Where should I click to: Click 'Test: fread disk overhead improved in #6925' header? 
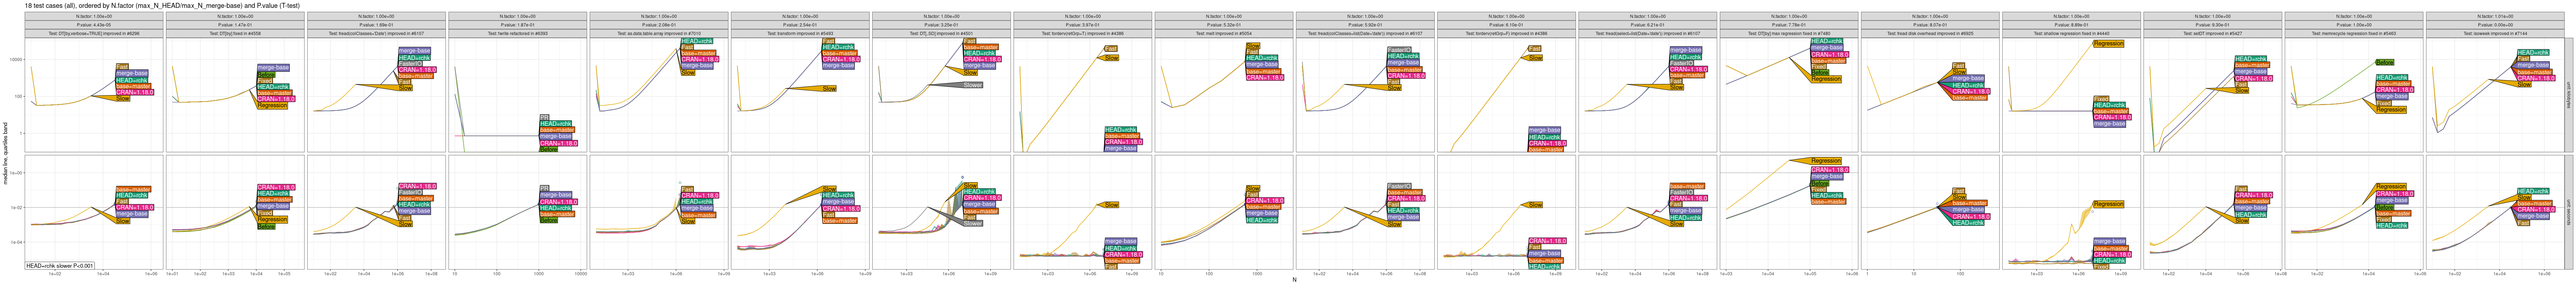[x=1930, y=33]
